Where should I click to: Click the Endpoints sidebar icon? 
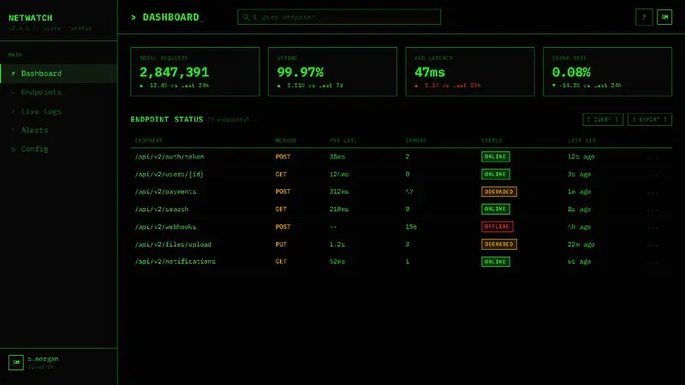coord(13,92)
